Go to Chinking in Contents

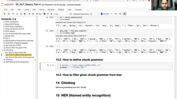click(x=9, y=60)
